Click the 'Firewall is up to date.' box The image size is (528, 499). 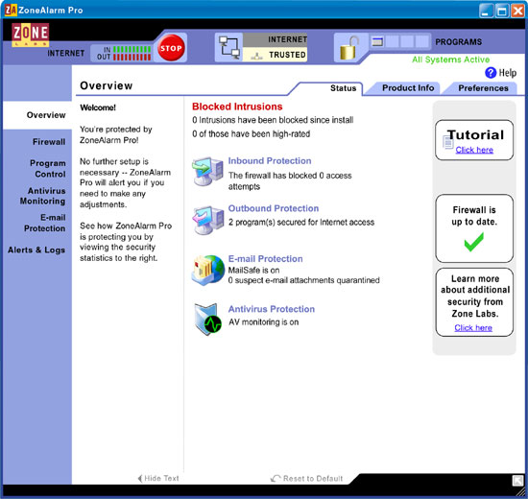474,228
